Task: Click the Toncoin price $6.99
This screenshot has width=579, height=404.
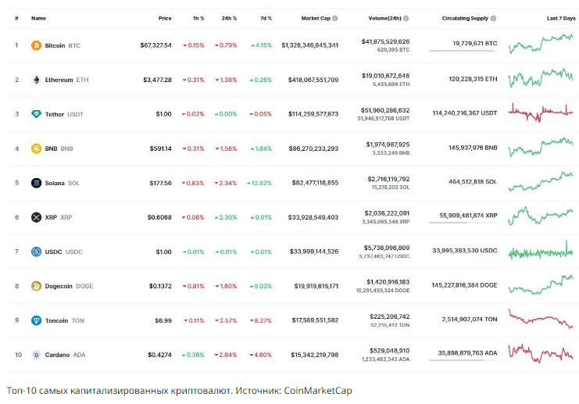Action: click(163, 320)
